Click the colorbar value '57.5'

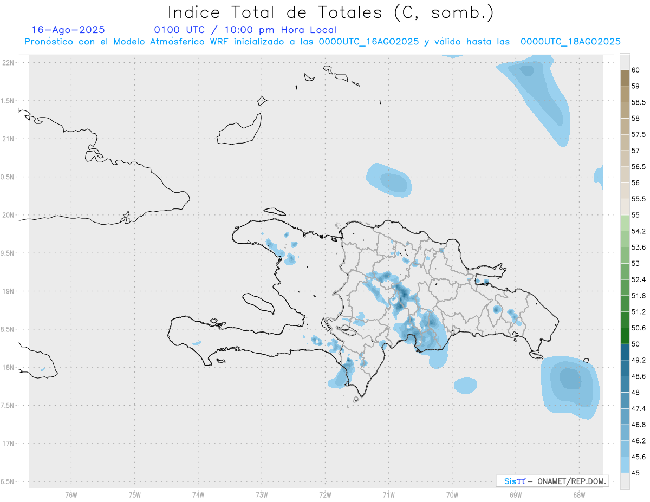coord(639,134)
